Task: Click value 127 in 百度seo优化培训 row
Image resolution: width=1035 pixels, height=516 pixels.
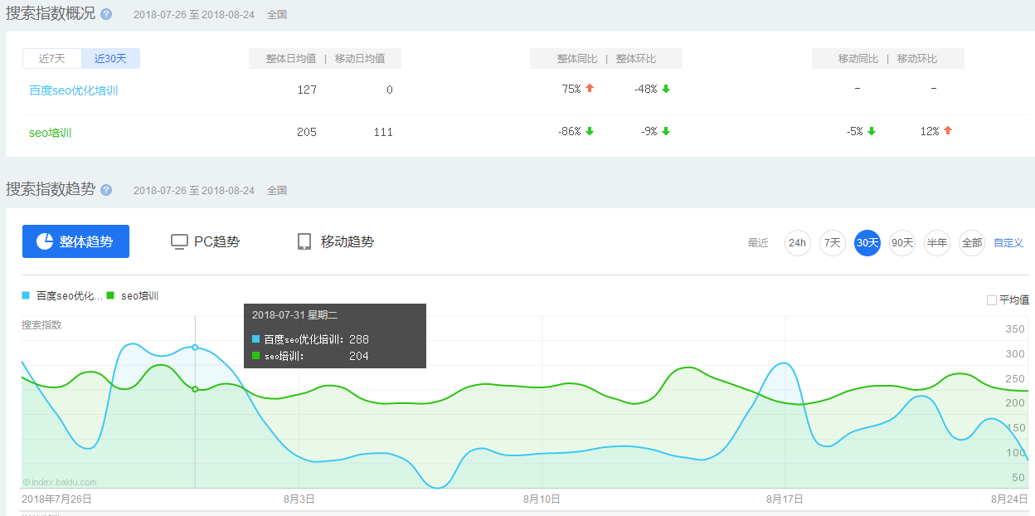Action: (307, 90)
